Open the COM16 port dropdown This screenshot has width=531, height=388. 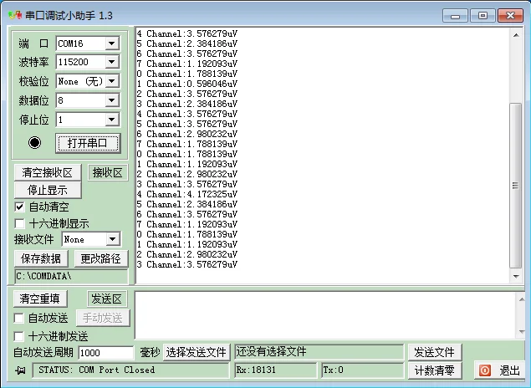point(111,43)
